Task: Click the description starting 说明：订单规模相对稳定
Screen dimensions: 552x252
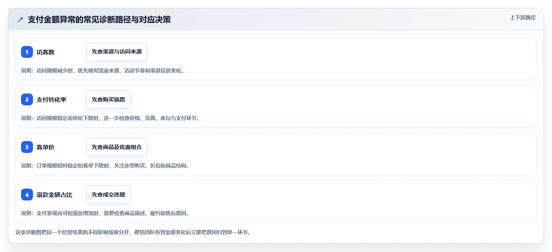Action: click(105, 166)
